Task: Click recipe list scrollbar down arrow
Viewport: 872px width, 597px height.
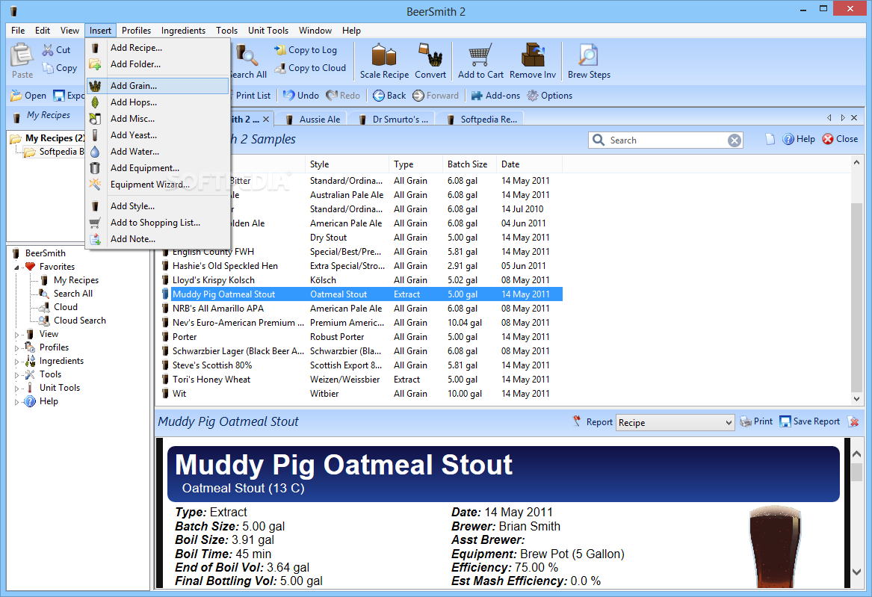Action: (856, 398)
